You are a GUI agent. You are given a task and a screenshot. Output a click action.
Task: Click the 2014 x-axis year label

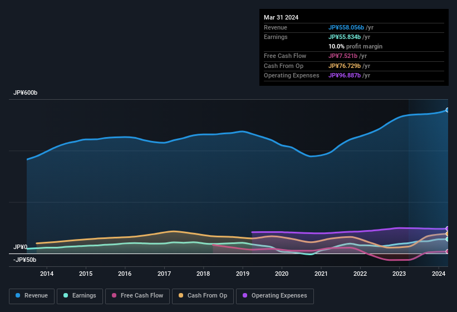pyautogui.click(x=47, y=274)
